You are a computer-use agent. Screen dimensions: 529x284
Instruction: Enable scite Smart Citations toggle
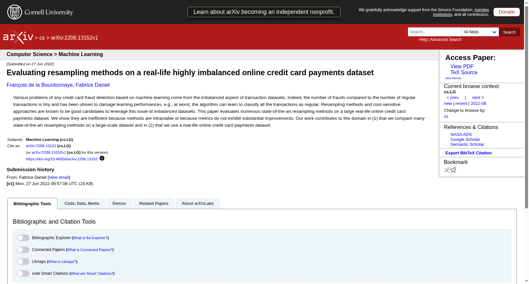point(23,273)
